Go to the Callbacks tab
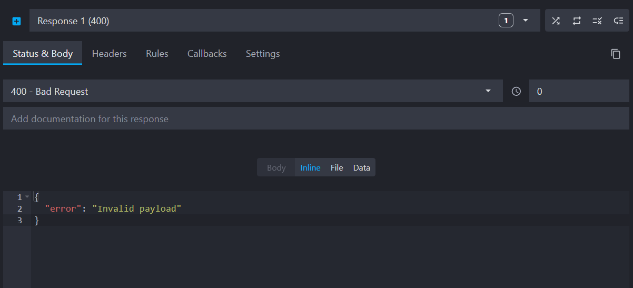The image size is (633, 288). (207, 54)
